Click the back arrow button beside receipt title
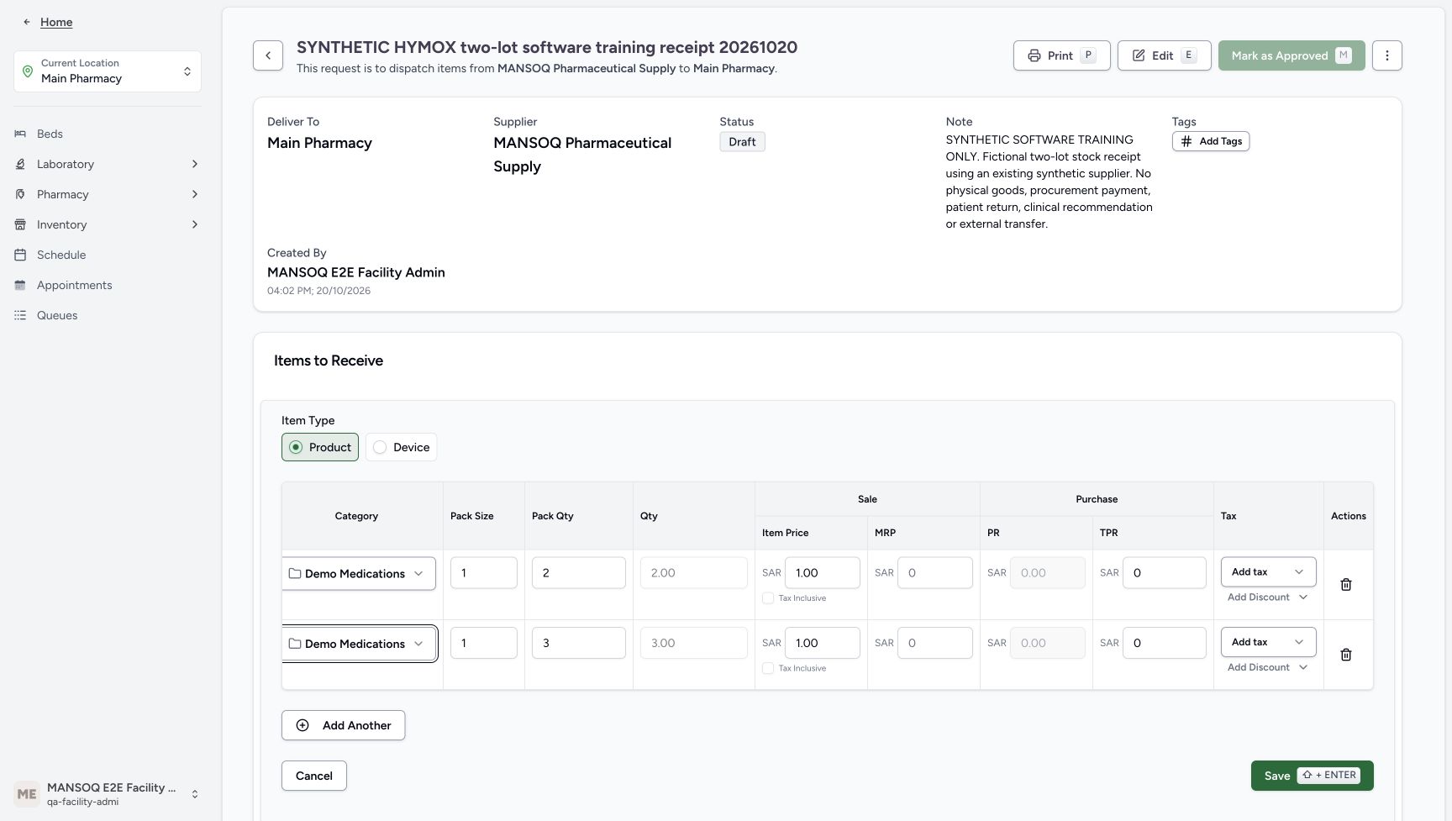 point(268,55)
